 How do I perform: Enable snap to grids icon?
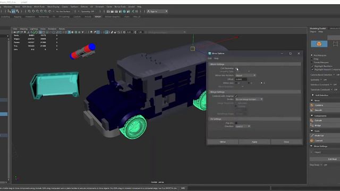tap(29, 11)
